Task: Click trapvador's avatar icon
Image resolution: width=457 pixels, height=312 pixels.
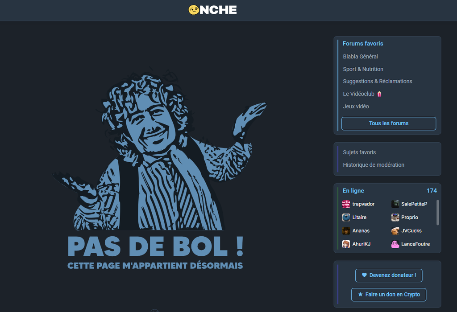Action: (x=346, y=204)
